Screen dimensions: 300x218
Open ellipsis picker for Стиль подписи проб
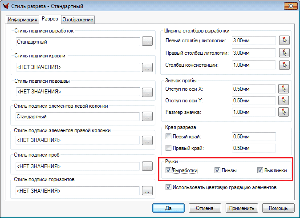click(x=147, y=166)
